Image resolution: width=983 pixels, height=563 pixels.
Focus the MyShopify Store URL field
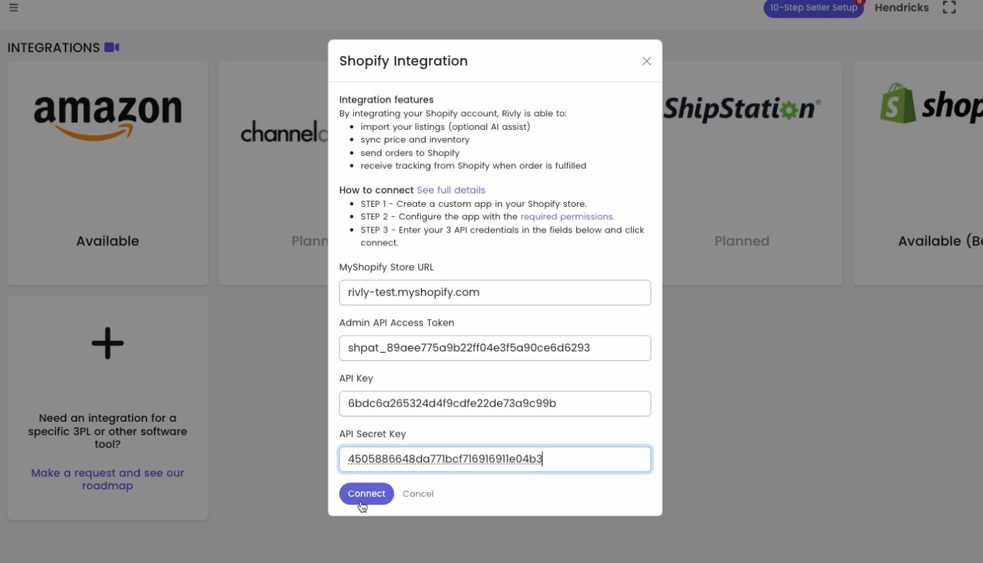tap(495, 293)
